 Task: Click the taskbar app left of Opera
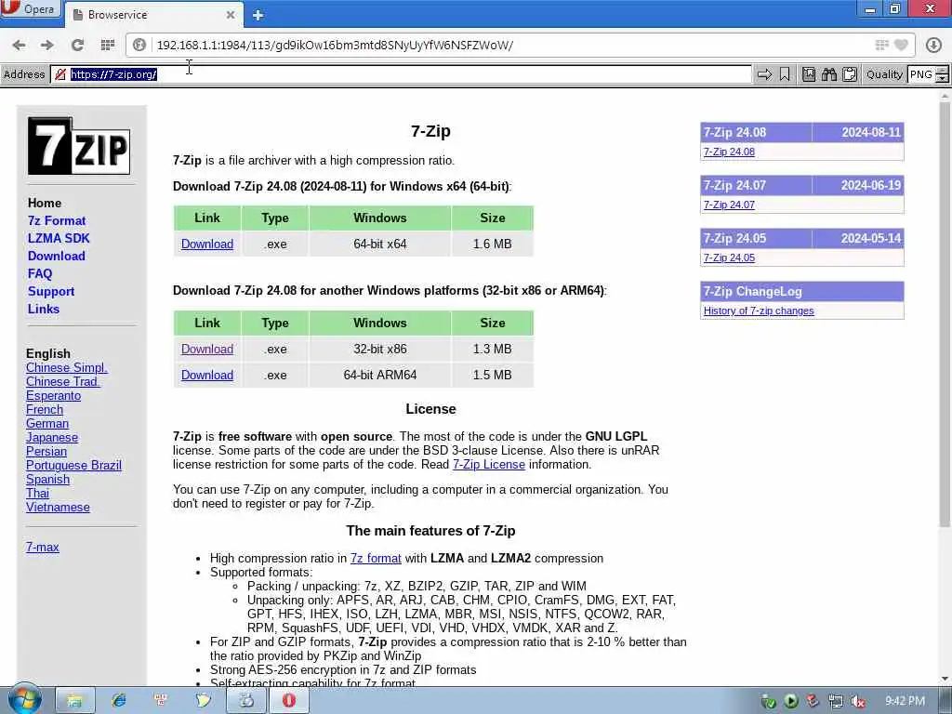[x=245, y=701]
